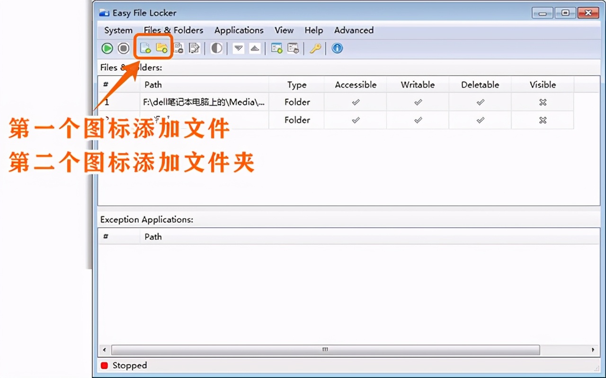Image resolution: width=606 pixels, height=378 pixels.
Task: Click the green Start protection icon
Action: tap(107, 48)
